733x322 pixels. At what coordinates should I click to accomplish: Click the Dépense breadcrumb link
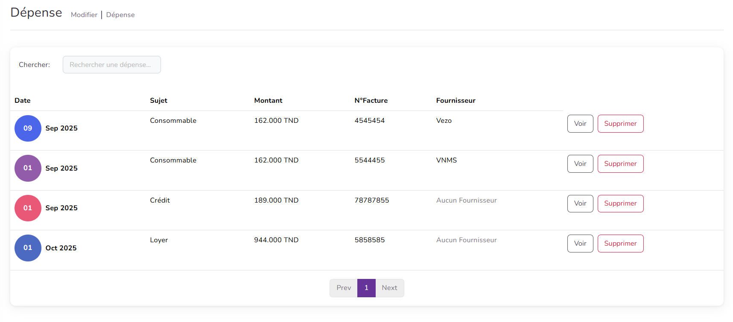coord(120,15)
